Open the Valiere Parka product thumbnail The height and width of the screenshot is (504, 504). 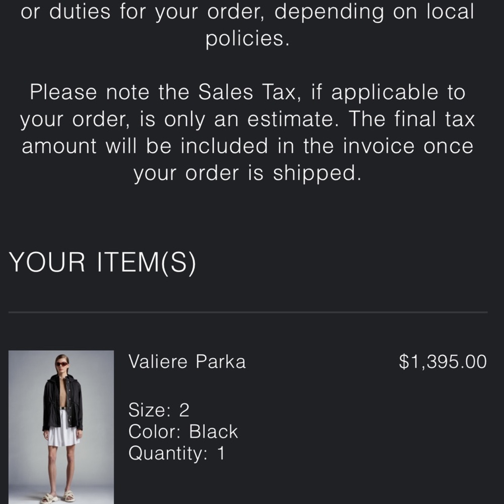[x=61, y=427]
